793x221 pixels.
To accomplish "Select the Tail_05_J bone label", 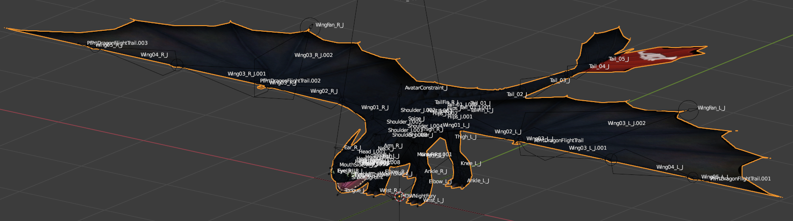I will (619, 59).
